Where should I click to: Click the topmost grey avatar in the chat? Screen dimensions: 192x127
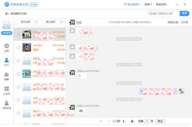[x=72, y=31]
